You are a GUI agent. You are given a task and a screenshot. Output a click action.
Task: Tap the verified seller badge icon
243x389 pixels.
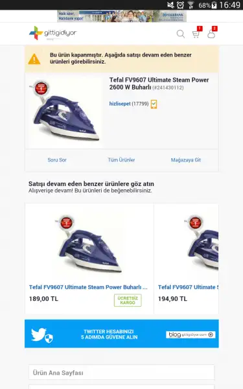tap(154, 104)
